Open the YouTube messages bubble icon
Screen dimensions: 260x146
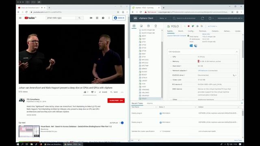coord(103,18)
